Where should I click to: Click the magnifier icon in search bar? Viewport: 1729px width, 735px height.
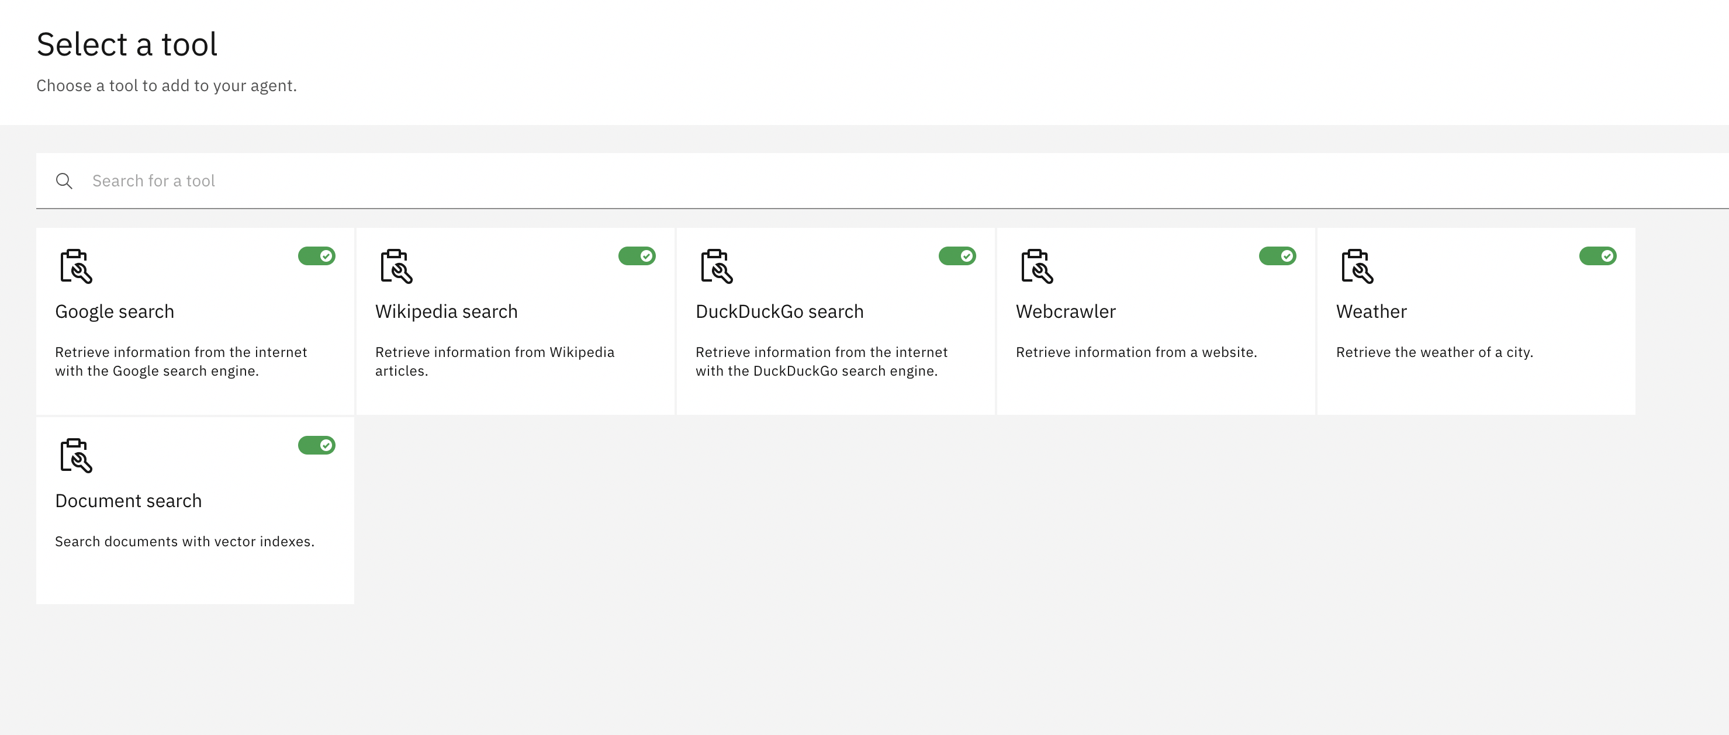point(64,181)
